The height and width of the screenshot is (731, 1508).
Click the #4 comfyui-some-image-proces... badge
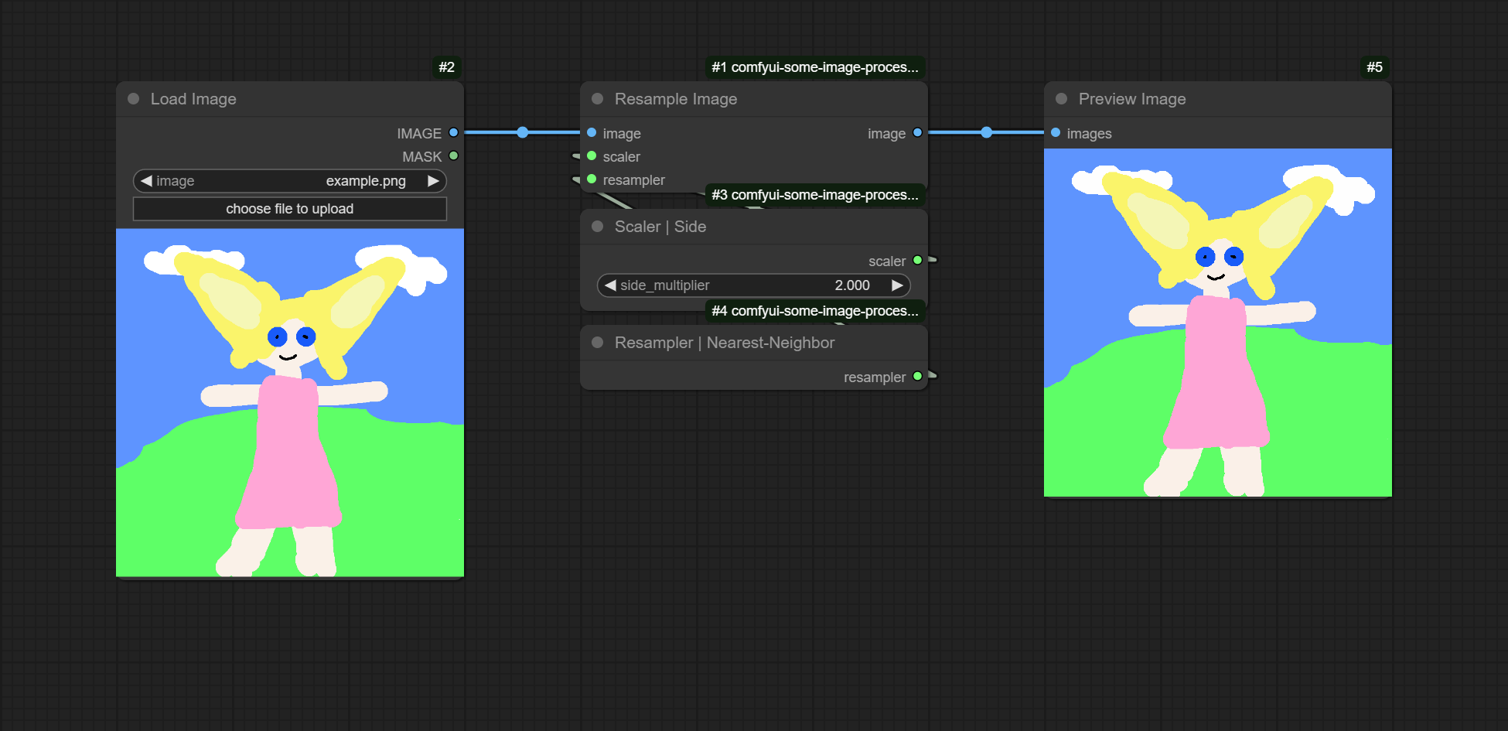pos(815,311)
